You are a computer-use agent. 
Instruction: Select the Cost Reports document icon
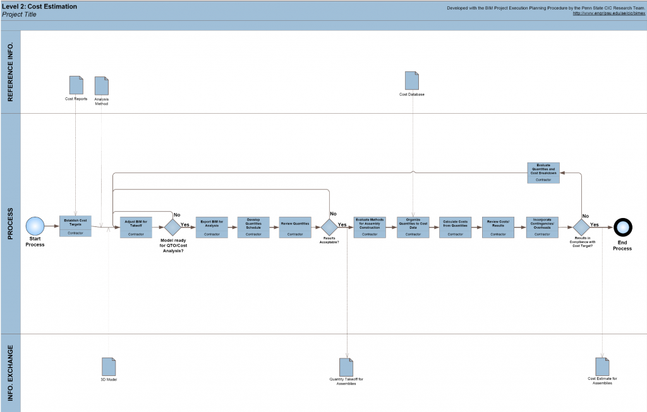[76, 86]
